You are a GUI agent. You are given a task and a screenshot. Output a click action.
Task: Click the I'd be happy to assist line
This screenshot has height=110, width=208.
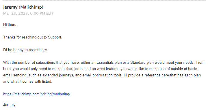pyautogui.click(x=25, y=50)
